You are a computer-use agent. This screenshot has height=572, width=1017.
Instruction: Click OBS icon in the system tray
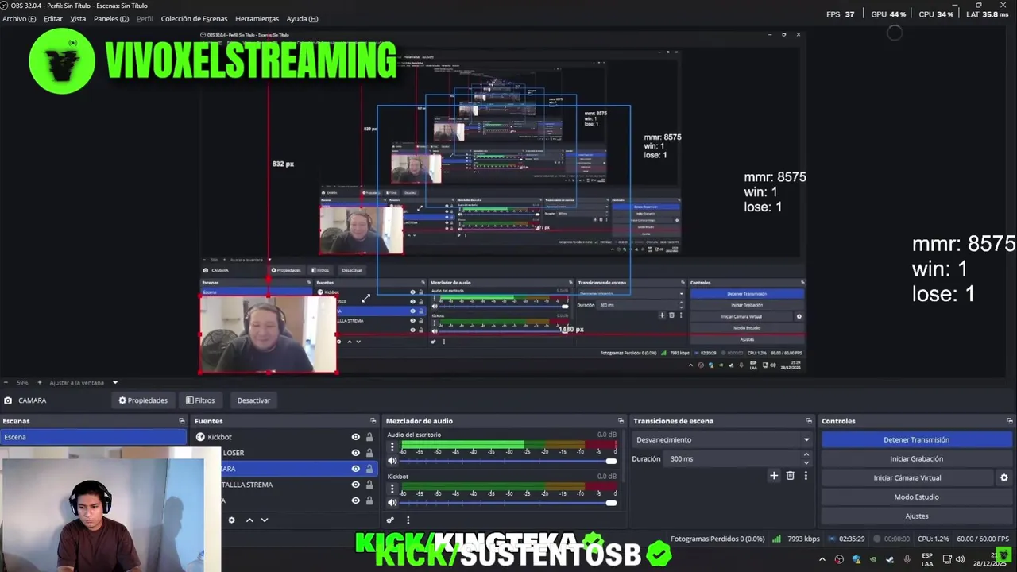coord(840,559)
